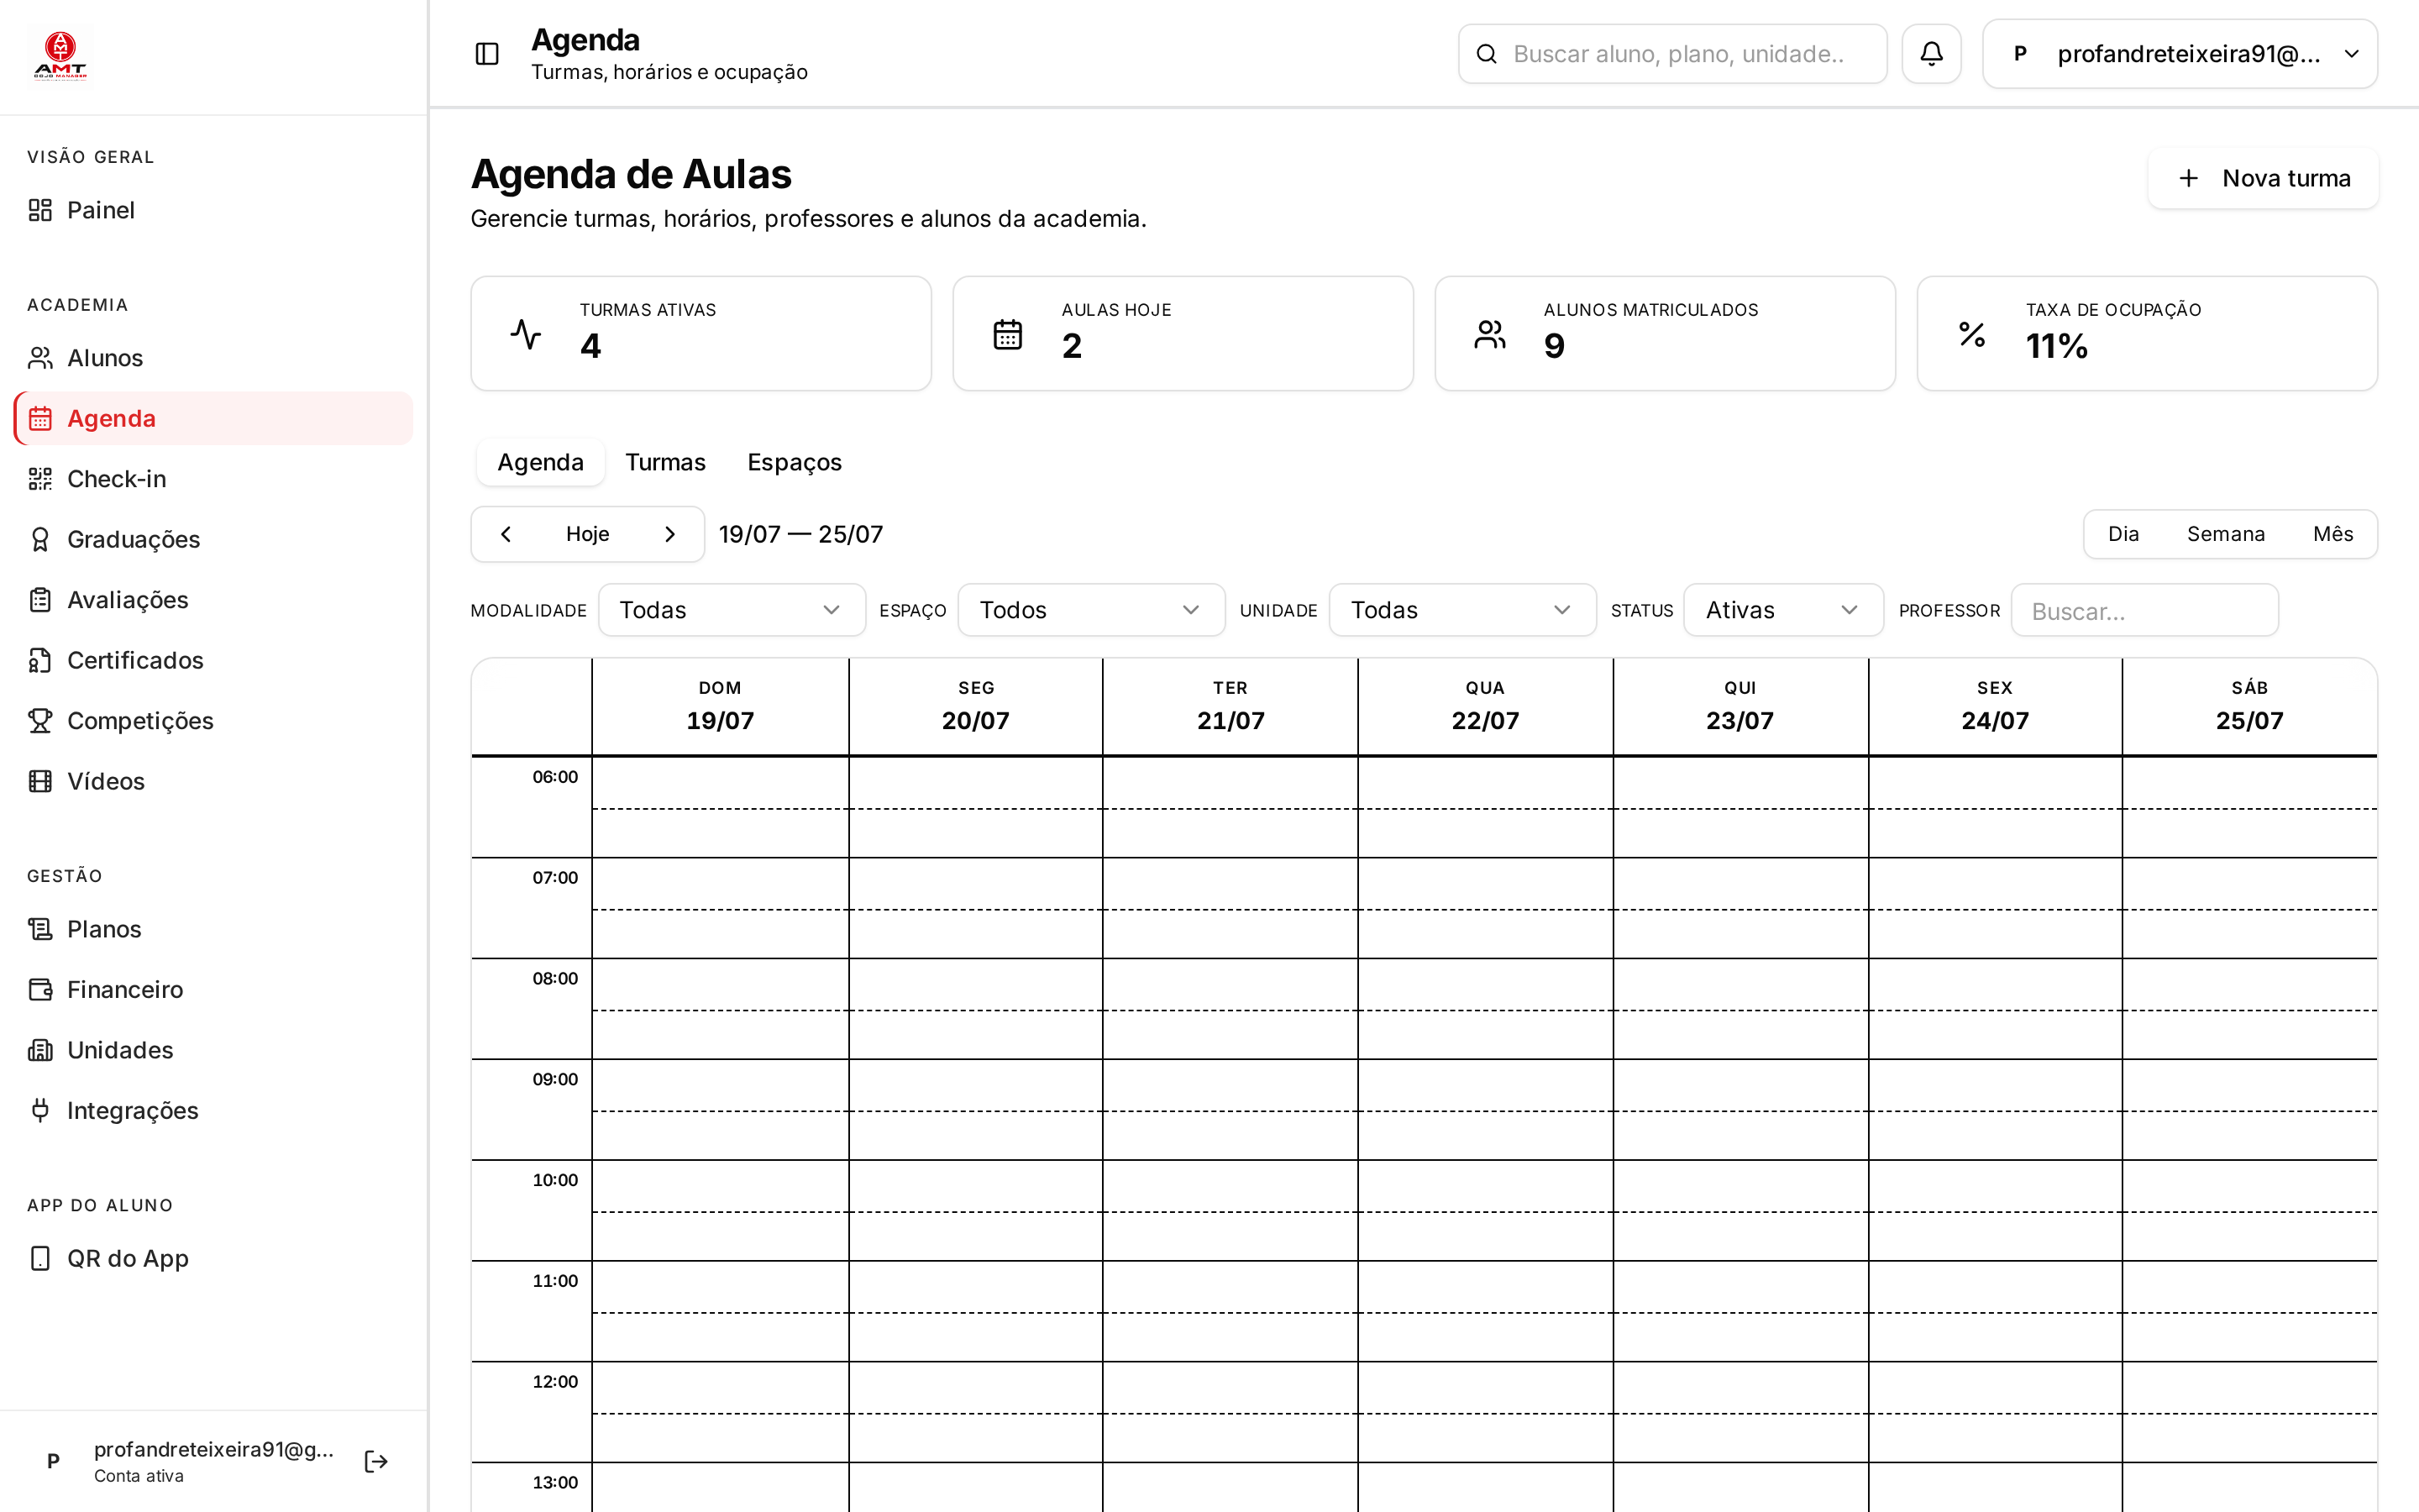
Task: Open the Espaço dropdown
Action: 1092,610
